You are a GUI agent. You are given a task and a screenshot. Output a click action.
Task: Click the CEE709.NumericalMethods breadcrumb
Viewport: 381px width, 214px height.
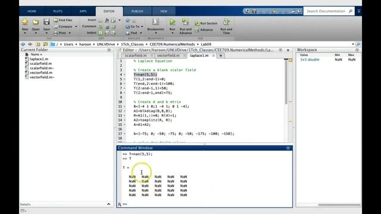pos(172,44)
